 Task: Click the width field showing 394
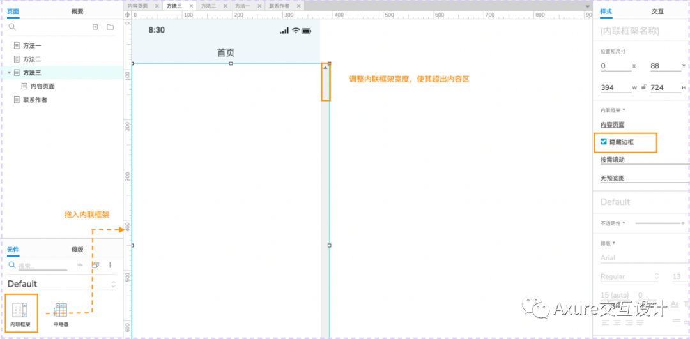point(616,87)
